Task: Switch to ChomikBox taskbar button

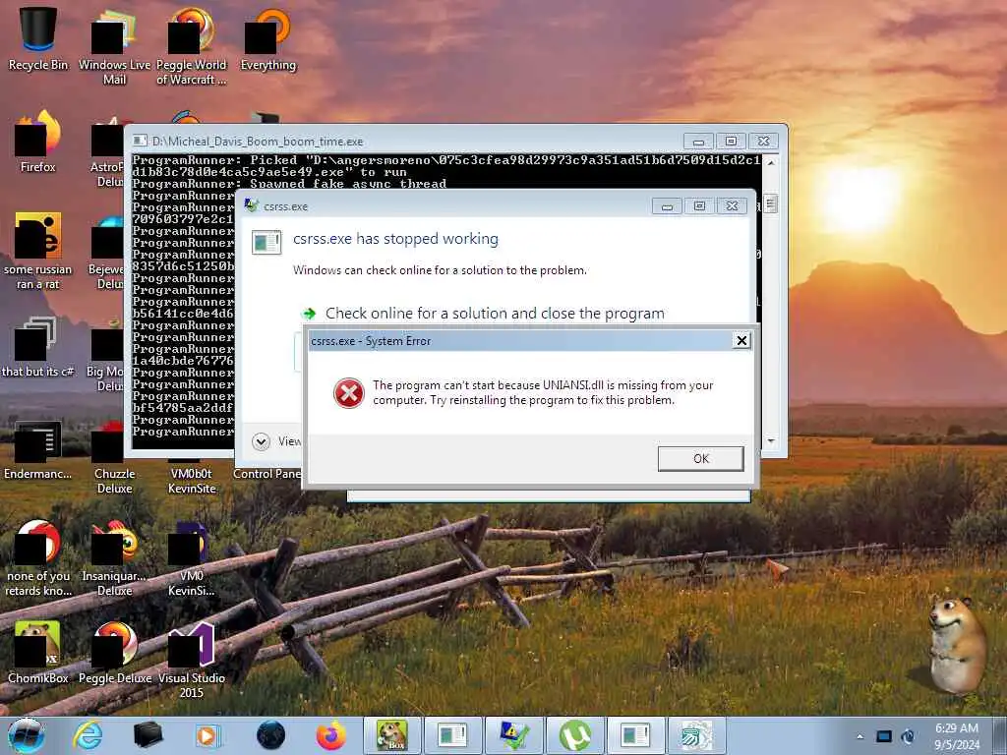Action: (391, 735)
